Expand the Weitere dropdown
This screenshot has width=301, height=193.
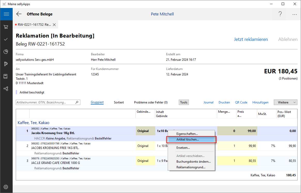tap(285, 102)
